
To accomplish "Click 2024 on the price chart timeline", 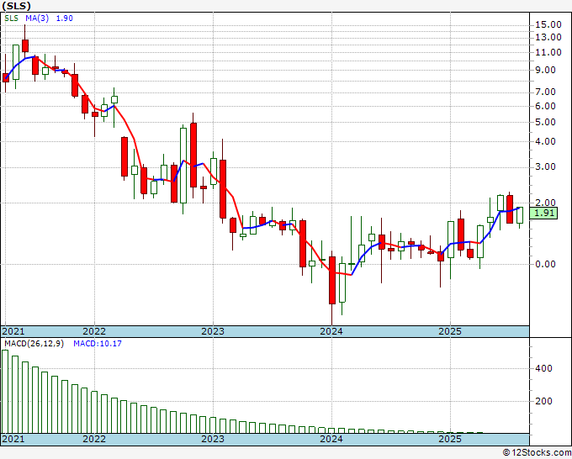I will point(331,331).
